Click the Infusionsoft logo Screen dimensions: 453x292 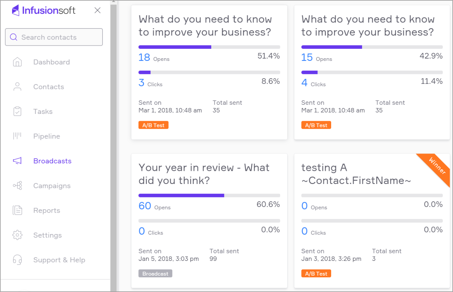44,10
